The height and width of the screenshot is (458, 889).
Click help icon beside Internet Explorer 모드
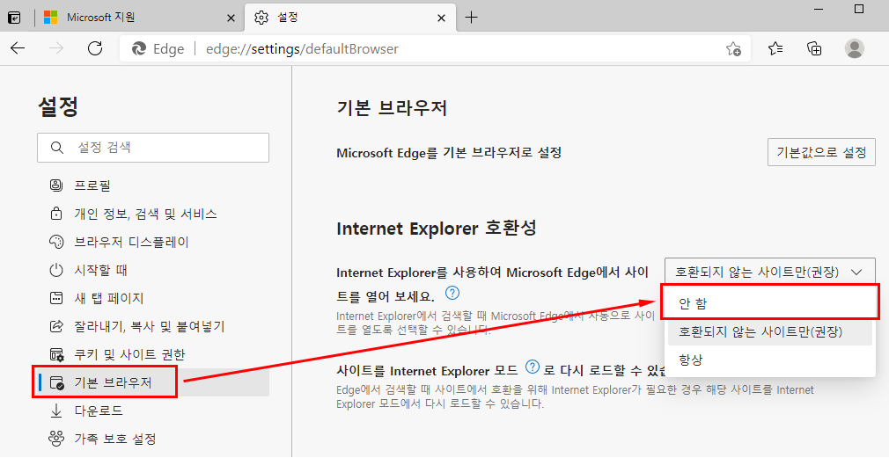[532, 367]
